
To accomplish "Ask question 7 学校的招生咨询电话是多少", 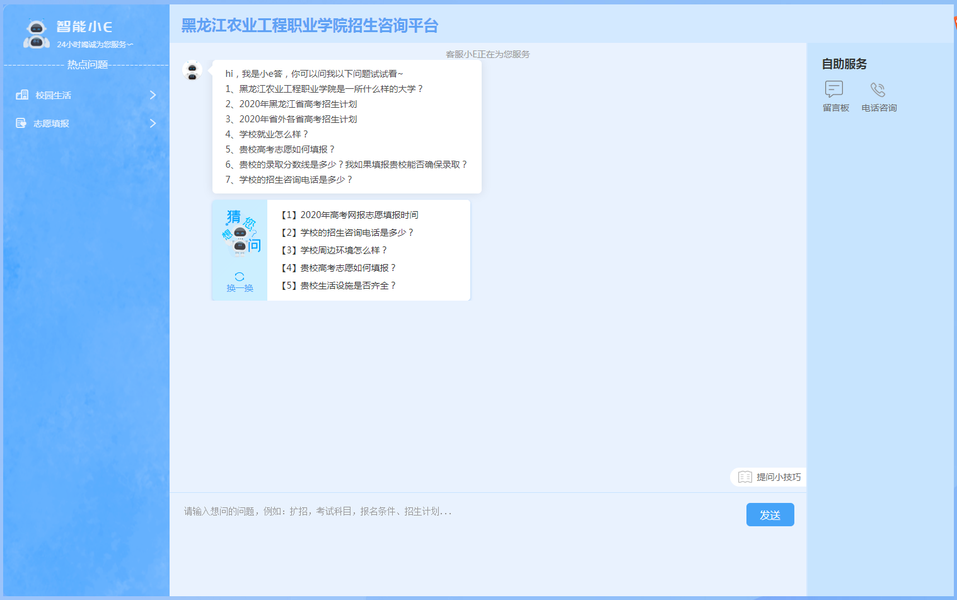I will (x=289, y=180).
